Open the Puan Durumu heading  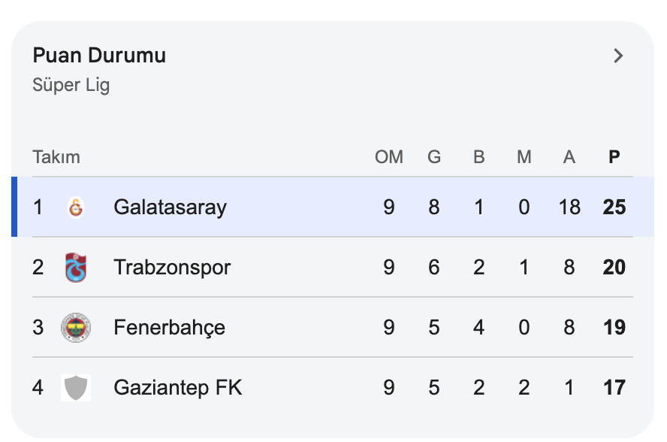pos(99,56)
